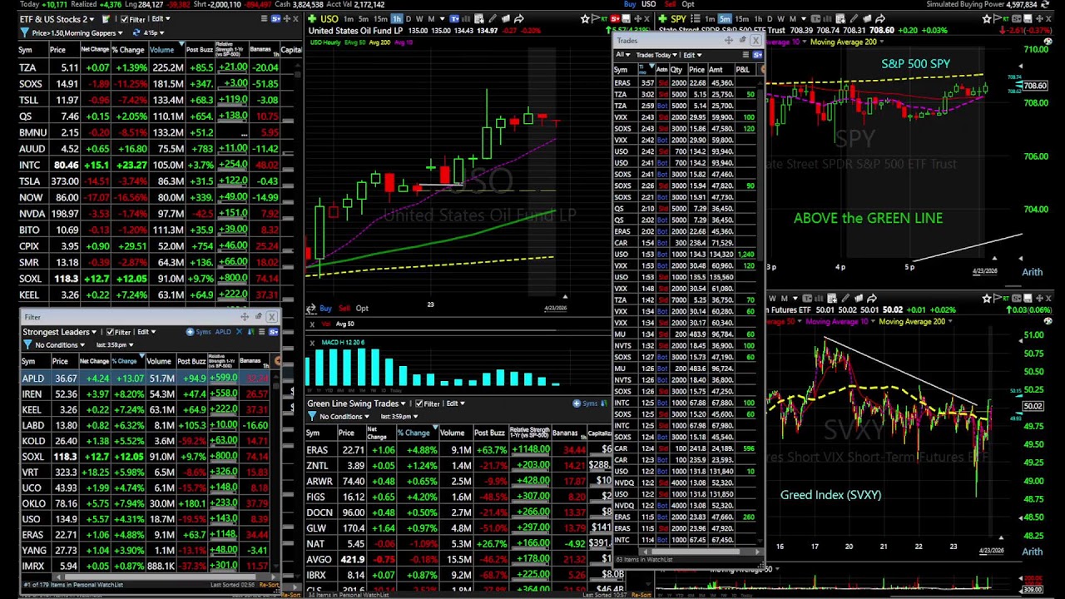Click the flag icon in SPY chart toolbar
Image resolution: width=1065 pixels, height=599 pixels.
click(998, 19)
